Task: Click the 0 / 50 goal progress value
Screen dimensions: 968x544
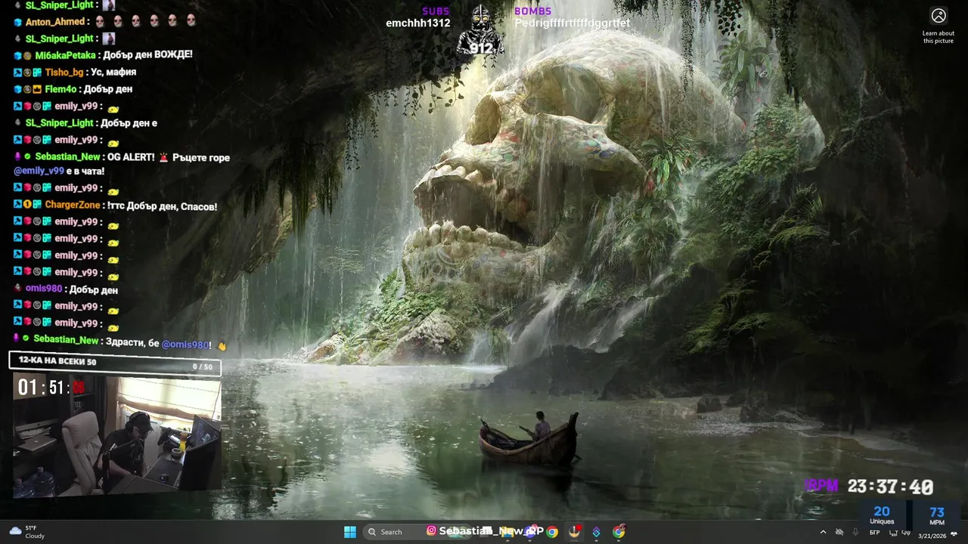Action: tap(202, 367)
